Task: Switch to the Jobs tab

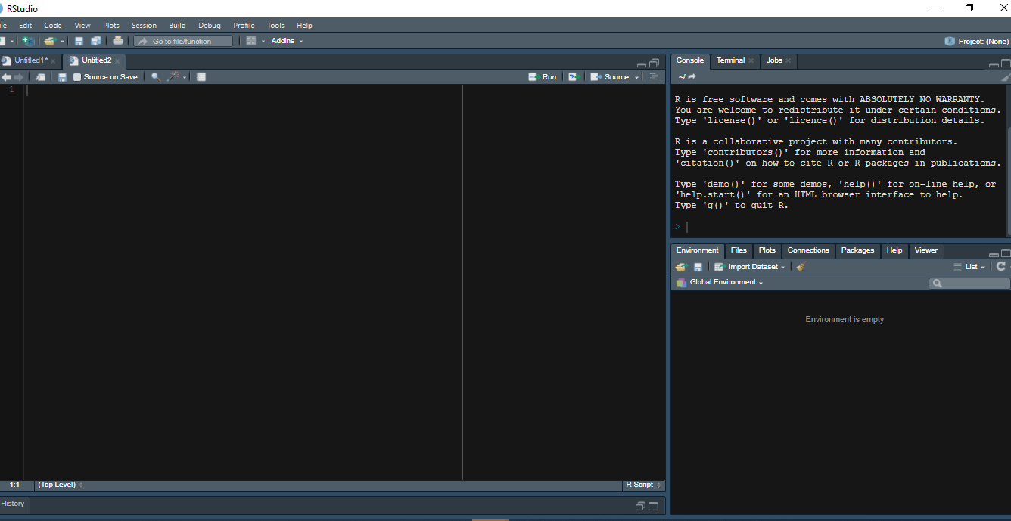Action: [x=774, y=60]
